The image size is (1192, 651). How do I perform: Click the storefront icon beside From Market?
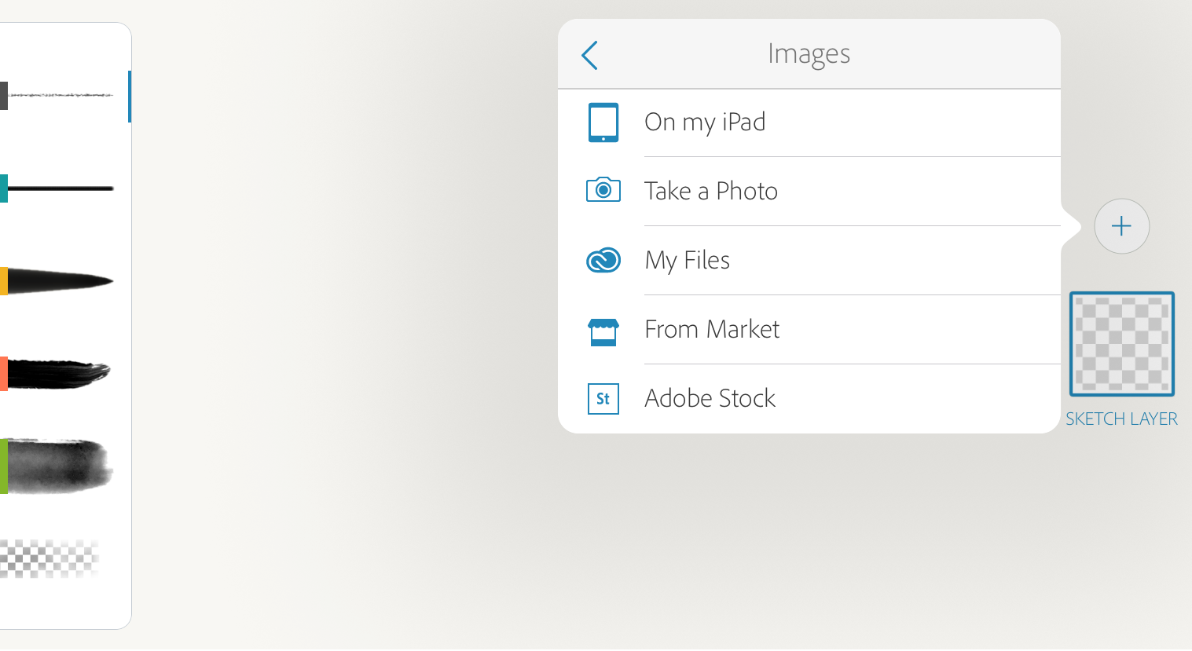(603, 329)
